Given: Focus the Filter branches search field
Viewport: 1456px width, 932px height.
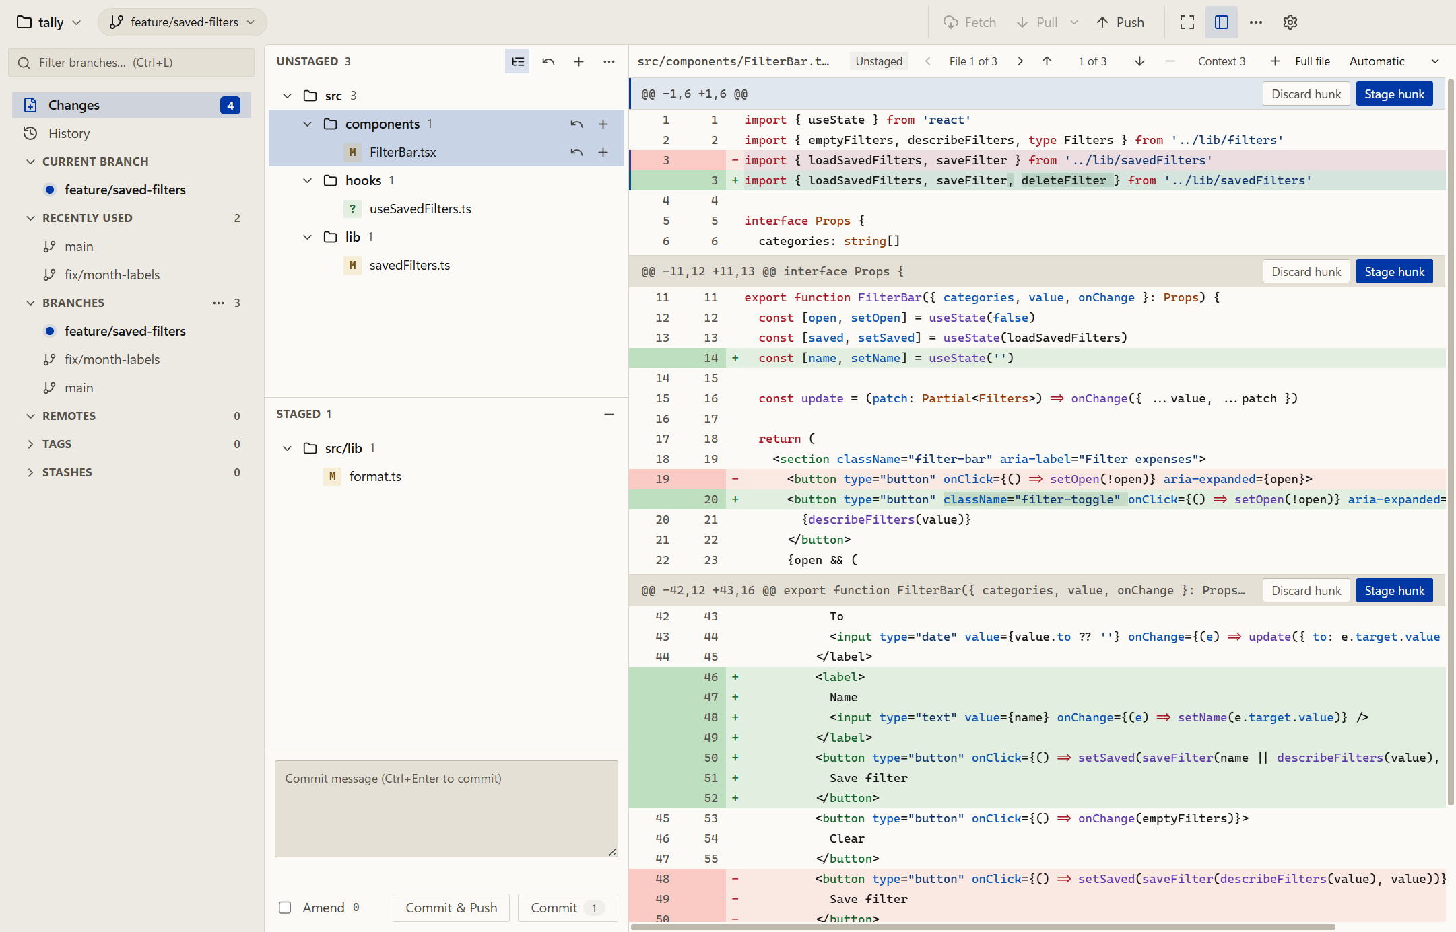Looking at the screenshot, I should tap(131, 63).
